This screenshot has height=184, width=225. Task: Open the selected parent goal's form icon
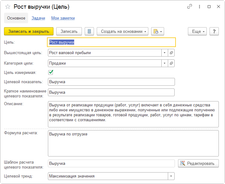pos(171,53)
